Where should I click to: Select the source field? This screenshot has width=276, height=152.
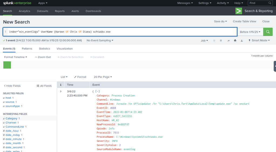pyautogui.click(x=10, y=102)
